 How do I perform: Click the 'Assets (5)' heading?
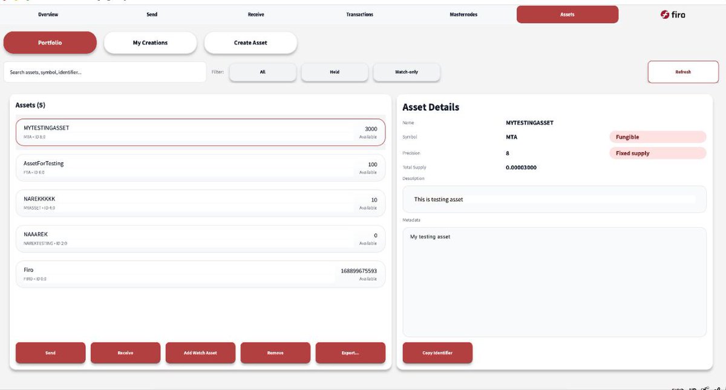pyautogui.click(x=30, y=105)
